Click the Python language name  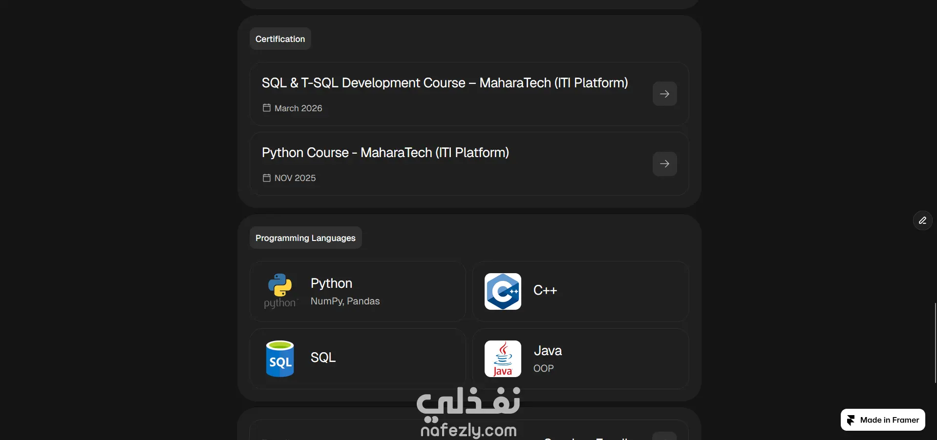[331, 283]
